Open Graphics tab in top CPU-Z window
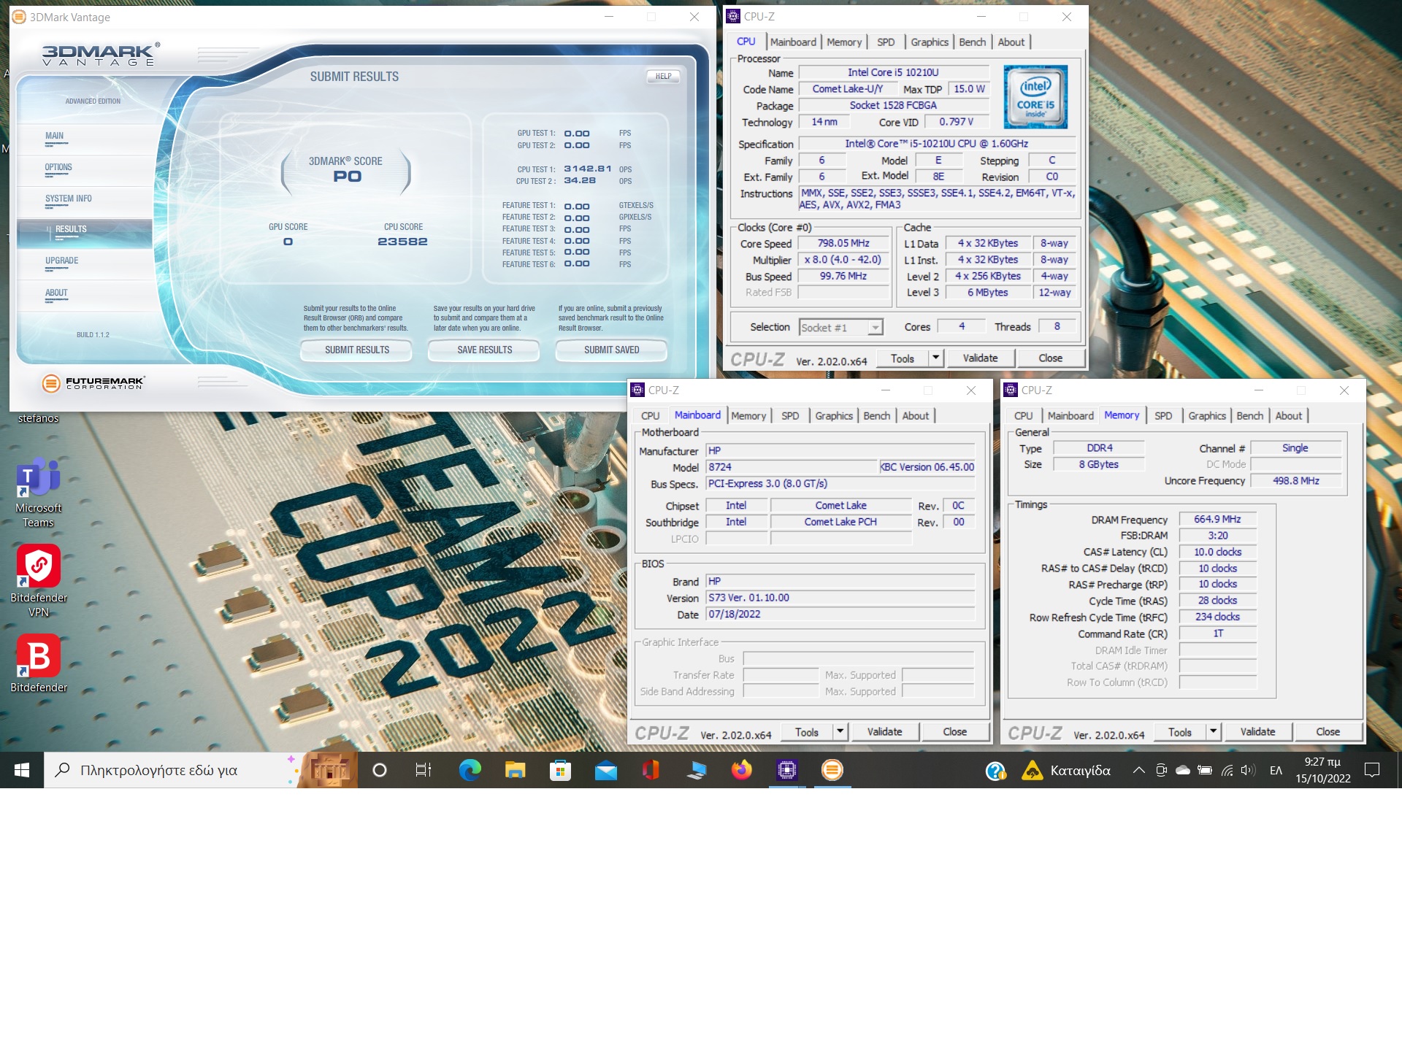The width and height of the screenshot is (1402, 1051). coord(930,42)
